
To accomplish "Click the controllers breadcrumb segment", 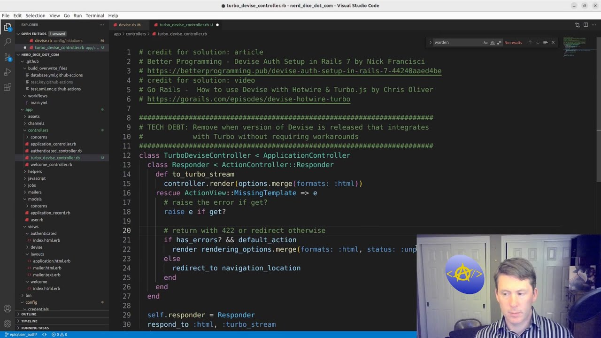I will click(x=136, y=34).
